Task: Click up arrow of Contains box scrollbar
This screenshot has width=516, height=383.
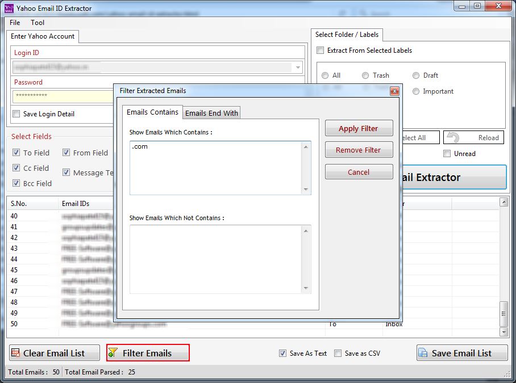Action: (306, 147)
